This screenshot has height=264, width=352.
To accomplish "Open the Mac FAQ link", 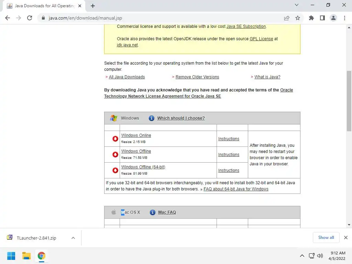I will coord(167,212).
